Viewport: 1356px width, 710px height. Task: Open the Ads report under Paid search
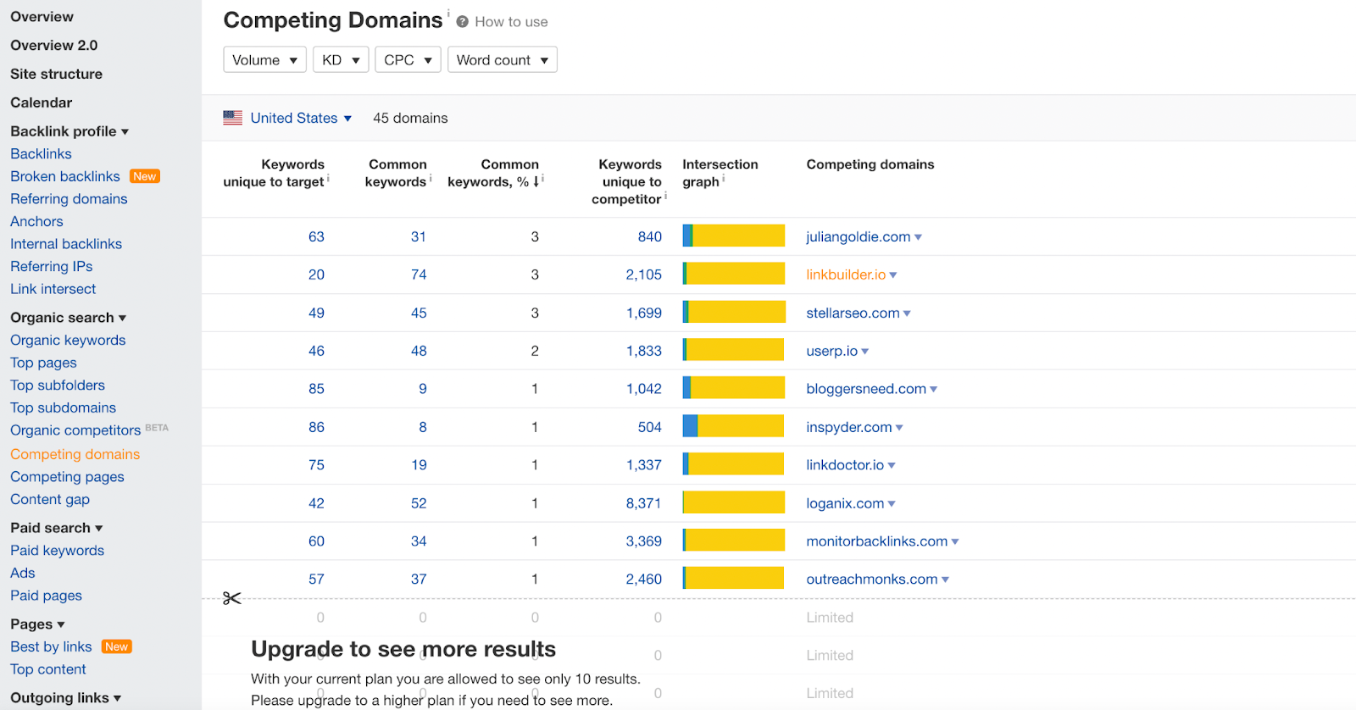(x=23, y=574)
